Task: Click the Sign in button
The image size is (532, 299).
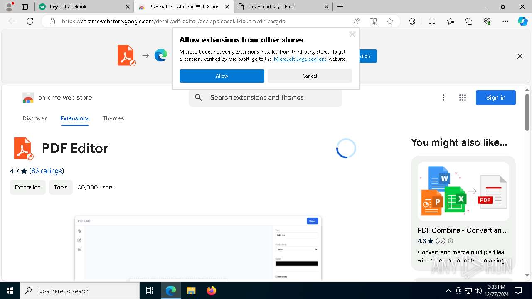Action: [x=496, y=98]
